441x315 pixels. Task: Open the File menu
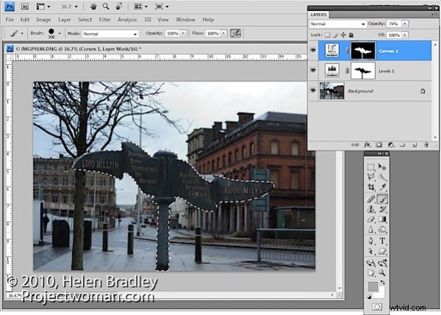point(10,19)
